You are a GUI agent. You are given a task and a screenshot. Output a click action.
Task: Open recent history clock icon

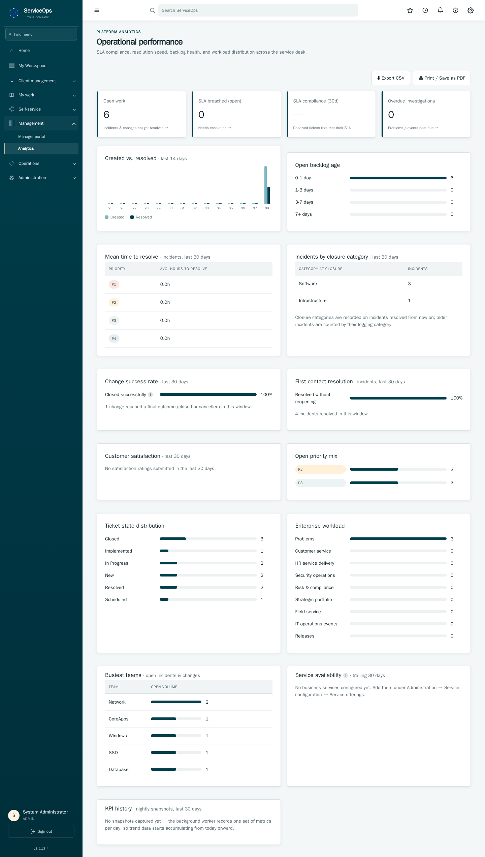[x=425, y=10]
